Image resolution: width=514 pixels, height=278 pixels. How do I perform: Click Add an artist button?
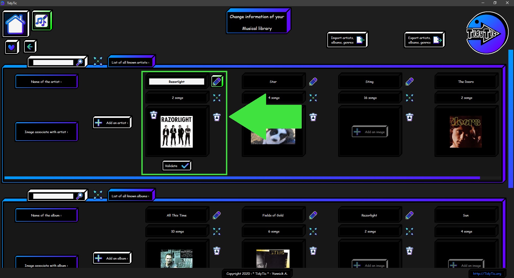coord(112,123)
